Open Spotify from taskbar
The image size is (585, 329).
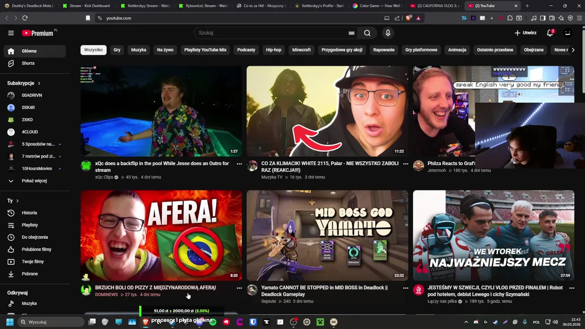[x=213, y=322]
